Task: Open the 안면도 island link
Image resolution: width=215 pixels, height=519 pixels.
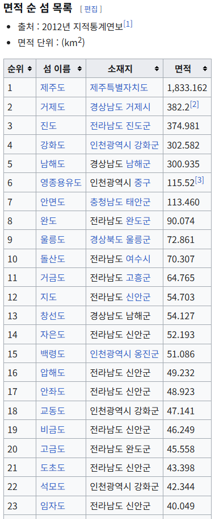Action: click(x=53, y=202)
